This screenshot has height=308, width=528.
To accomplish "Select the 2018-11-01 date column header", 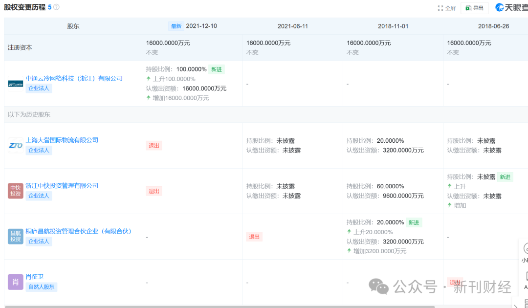I will [x=393, y=26].
